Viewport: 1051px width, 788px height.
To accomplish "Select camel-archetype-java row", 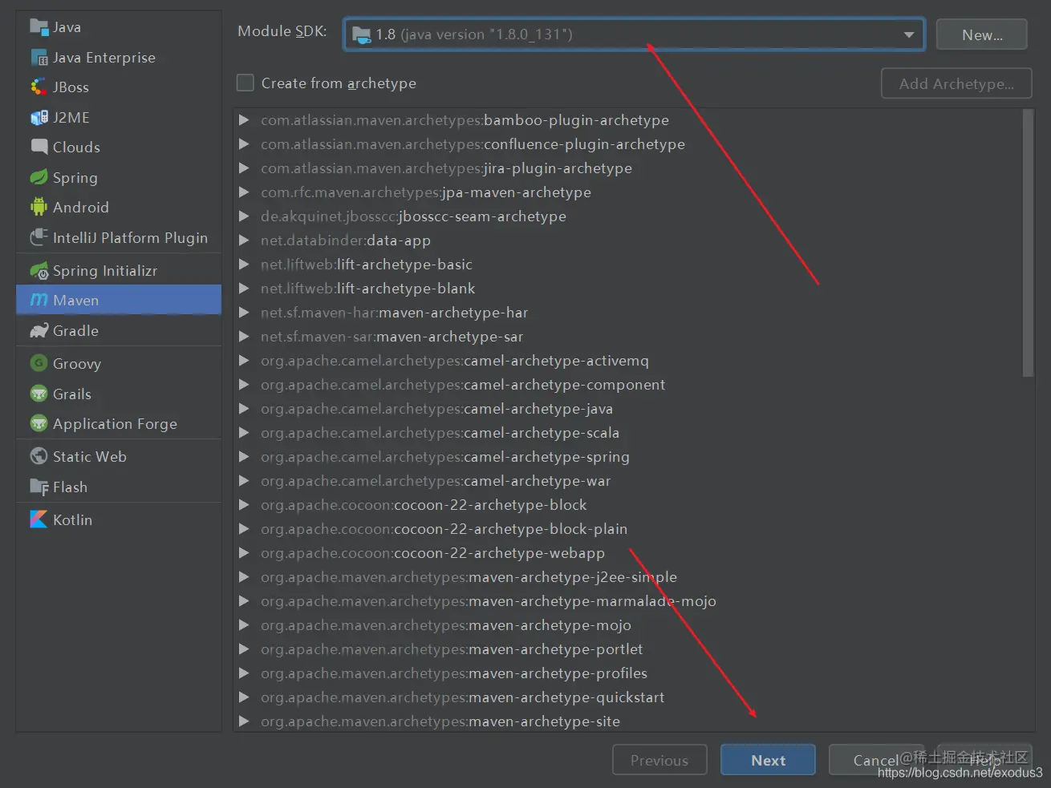I will pos(628,409).
